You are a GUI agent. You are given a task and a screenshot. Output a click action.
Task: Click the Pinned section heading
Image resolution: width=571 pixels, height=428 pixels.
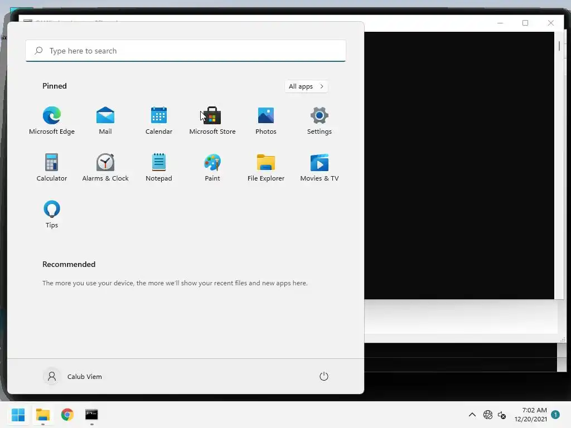(55, 86)
